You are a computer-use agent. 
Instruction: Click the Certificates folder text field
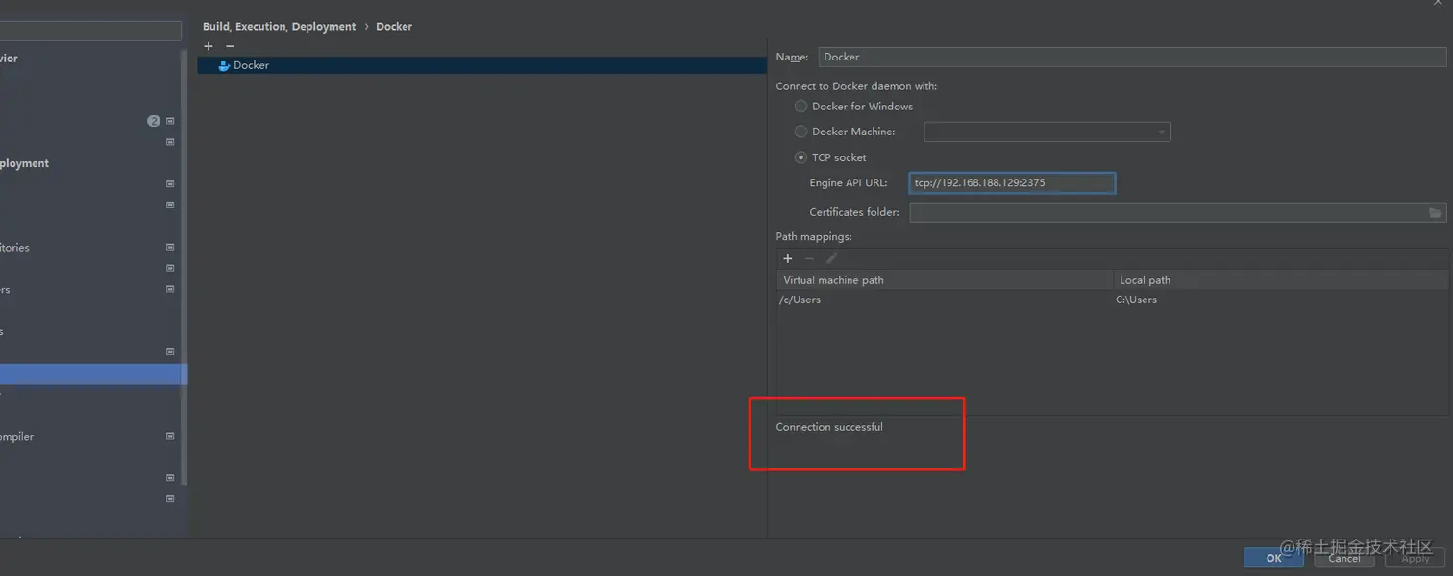click(x=1168, y=212)
